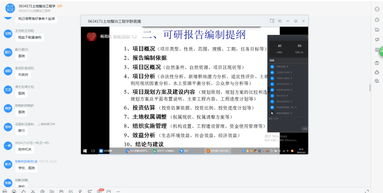Take a screenshot with the scissors icon

tap(33, 191)
